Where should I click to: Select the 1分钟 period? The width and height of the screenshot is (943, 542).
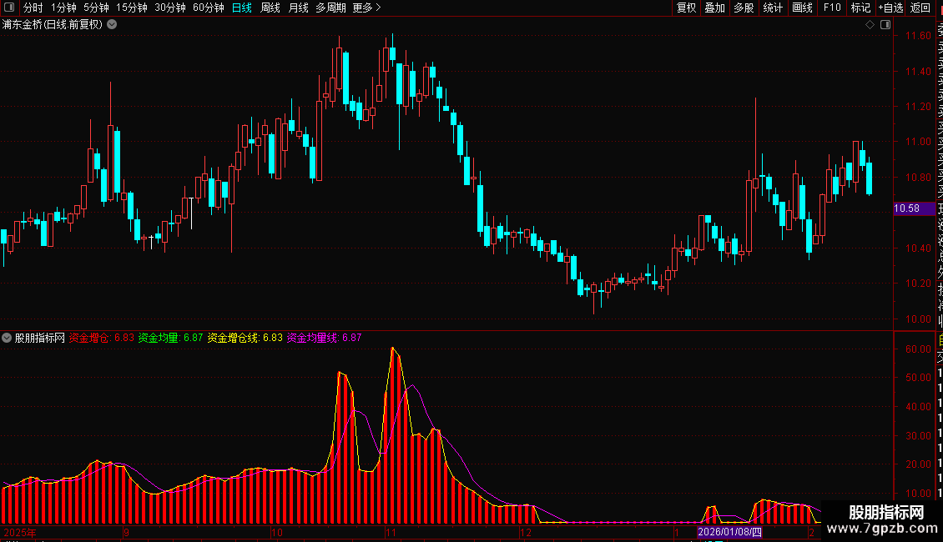pyautogui.click(x=63, y=8)
